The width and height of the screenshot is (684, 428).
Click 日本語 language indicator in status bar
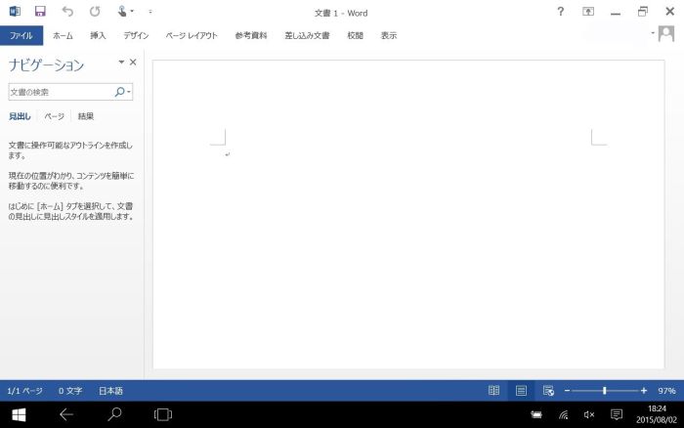[x=110, y=390]
